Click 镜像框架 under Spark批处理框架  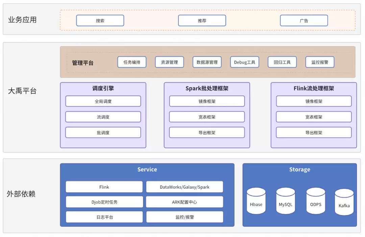207,101
